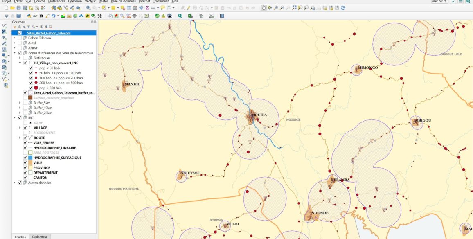Click the dark blue book help icon
Screen dimensions: 473x239
coord(222,16)
